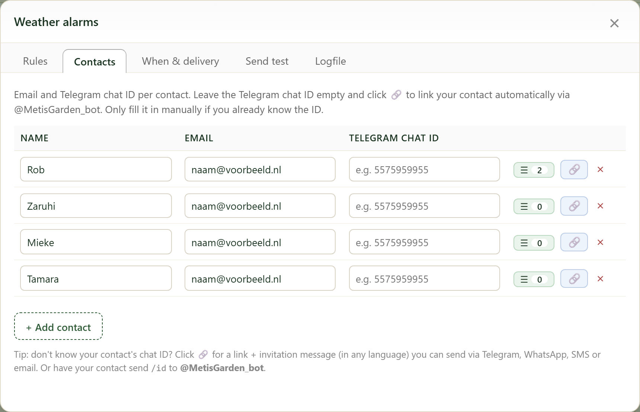This screenshot has height=412, width=640.
Task: Open the When & delivery tab
Action: click(180, 61)
